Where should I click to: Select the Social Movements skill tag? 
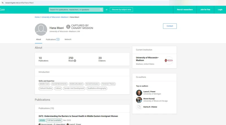59,84
